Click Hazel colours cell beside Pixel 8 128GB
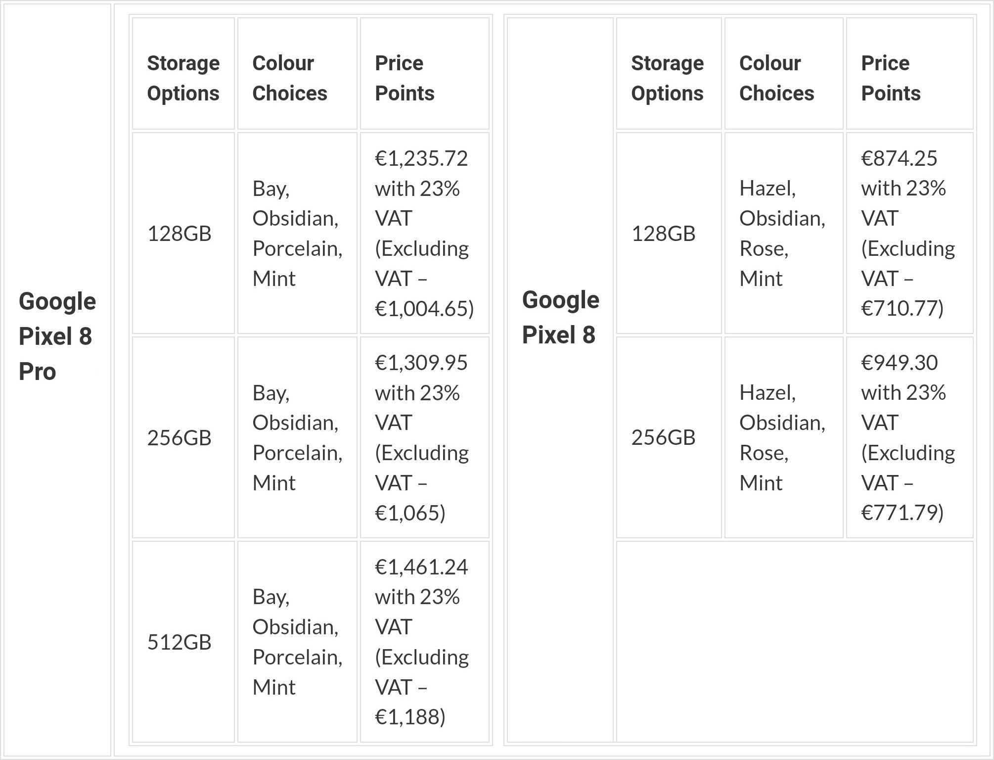The height and width of the screenshot is (760, 994). 783,233
